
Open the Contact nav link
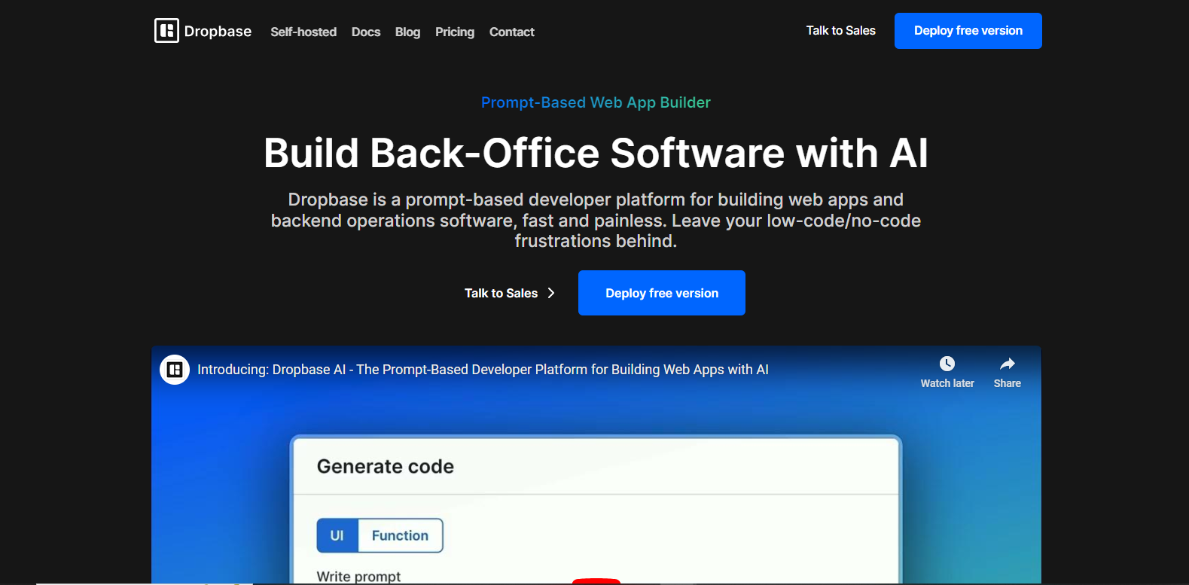(x=512, y=32)
